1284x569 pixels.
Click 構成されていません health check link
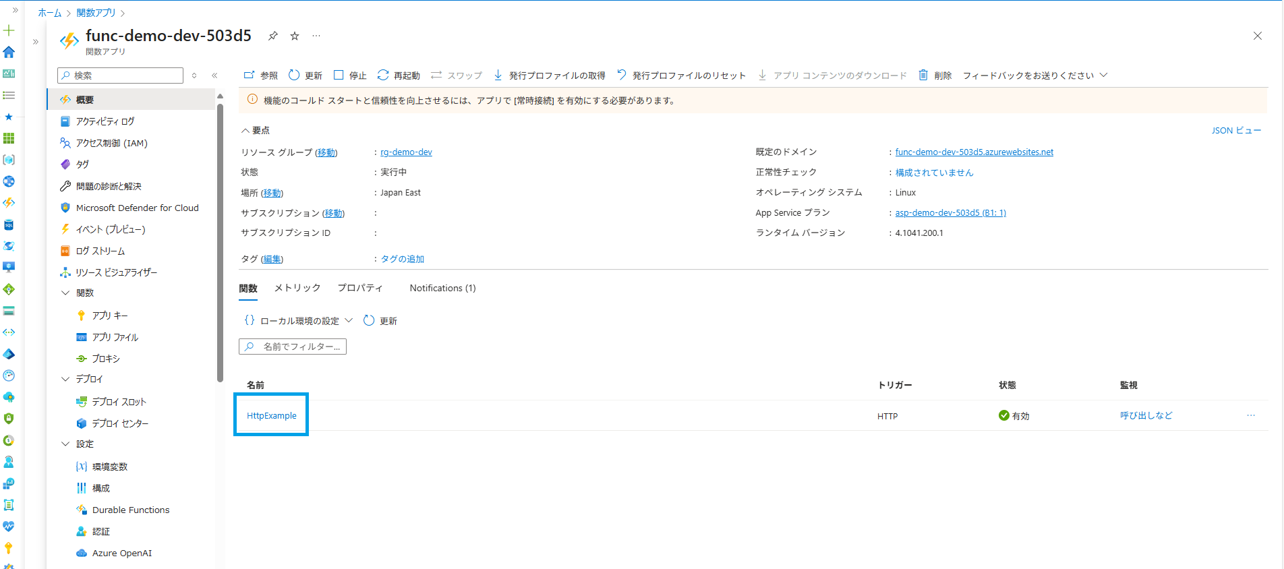[934, 173]
